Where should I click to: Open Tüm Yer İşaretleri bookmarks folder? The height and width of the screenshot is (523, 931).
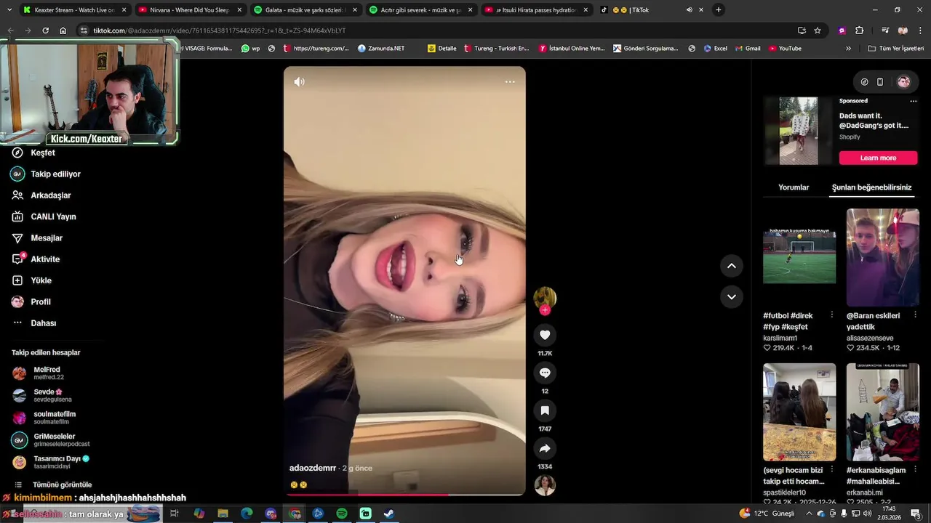coord(895,49)
